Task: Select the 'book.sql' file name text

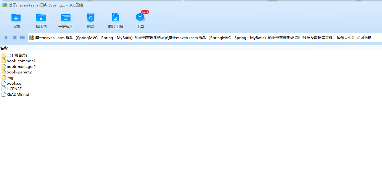Action: [14, 83]
